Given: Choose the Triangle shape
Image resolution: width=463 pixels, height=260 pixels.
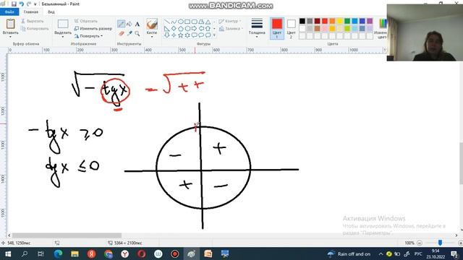Looking at the screenshot, I should click(208, 22).
